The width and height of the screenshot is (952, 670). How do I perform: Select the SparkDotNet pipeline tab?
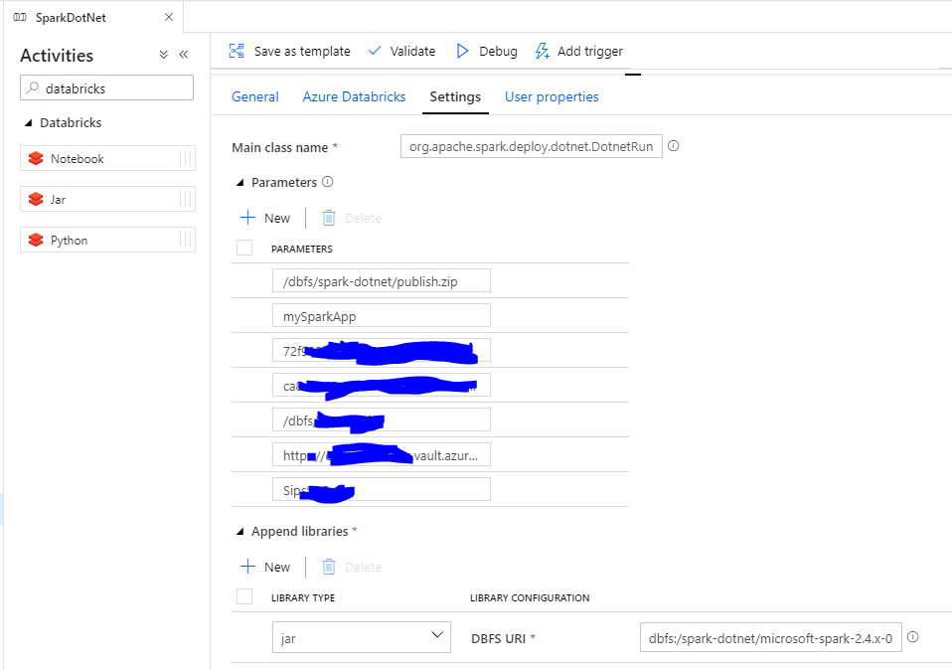93,17
